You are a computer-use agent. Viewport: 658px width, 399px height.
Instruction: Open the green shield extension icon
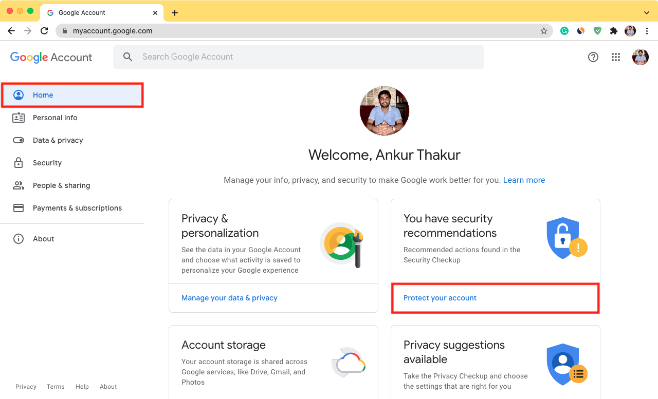point(597,31)
